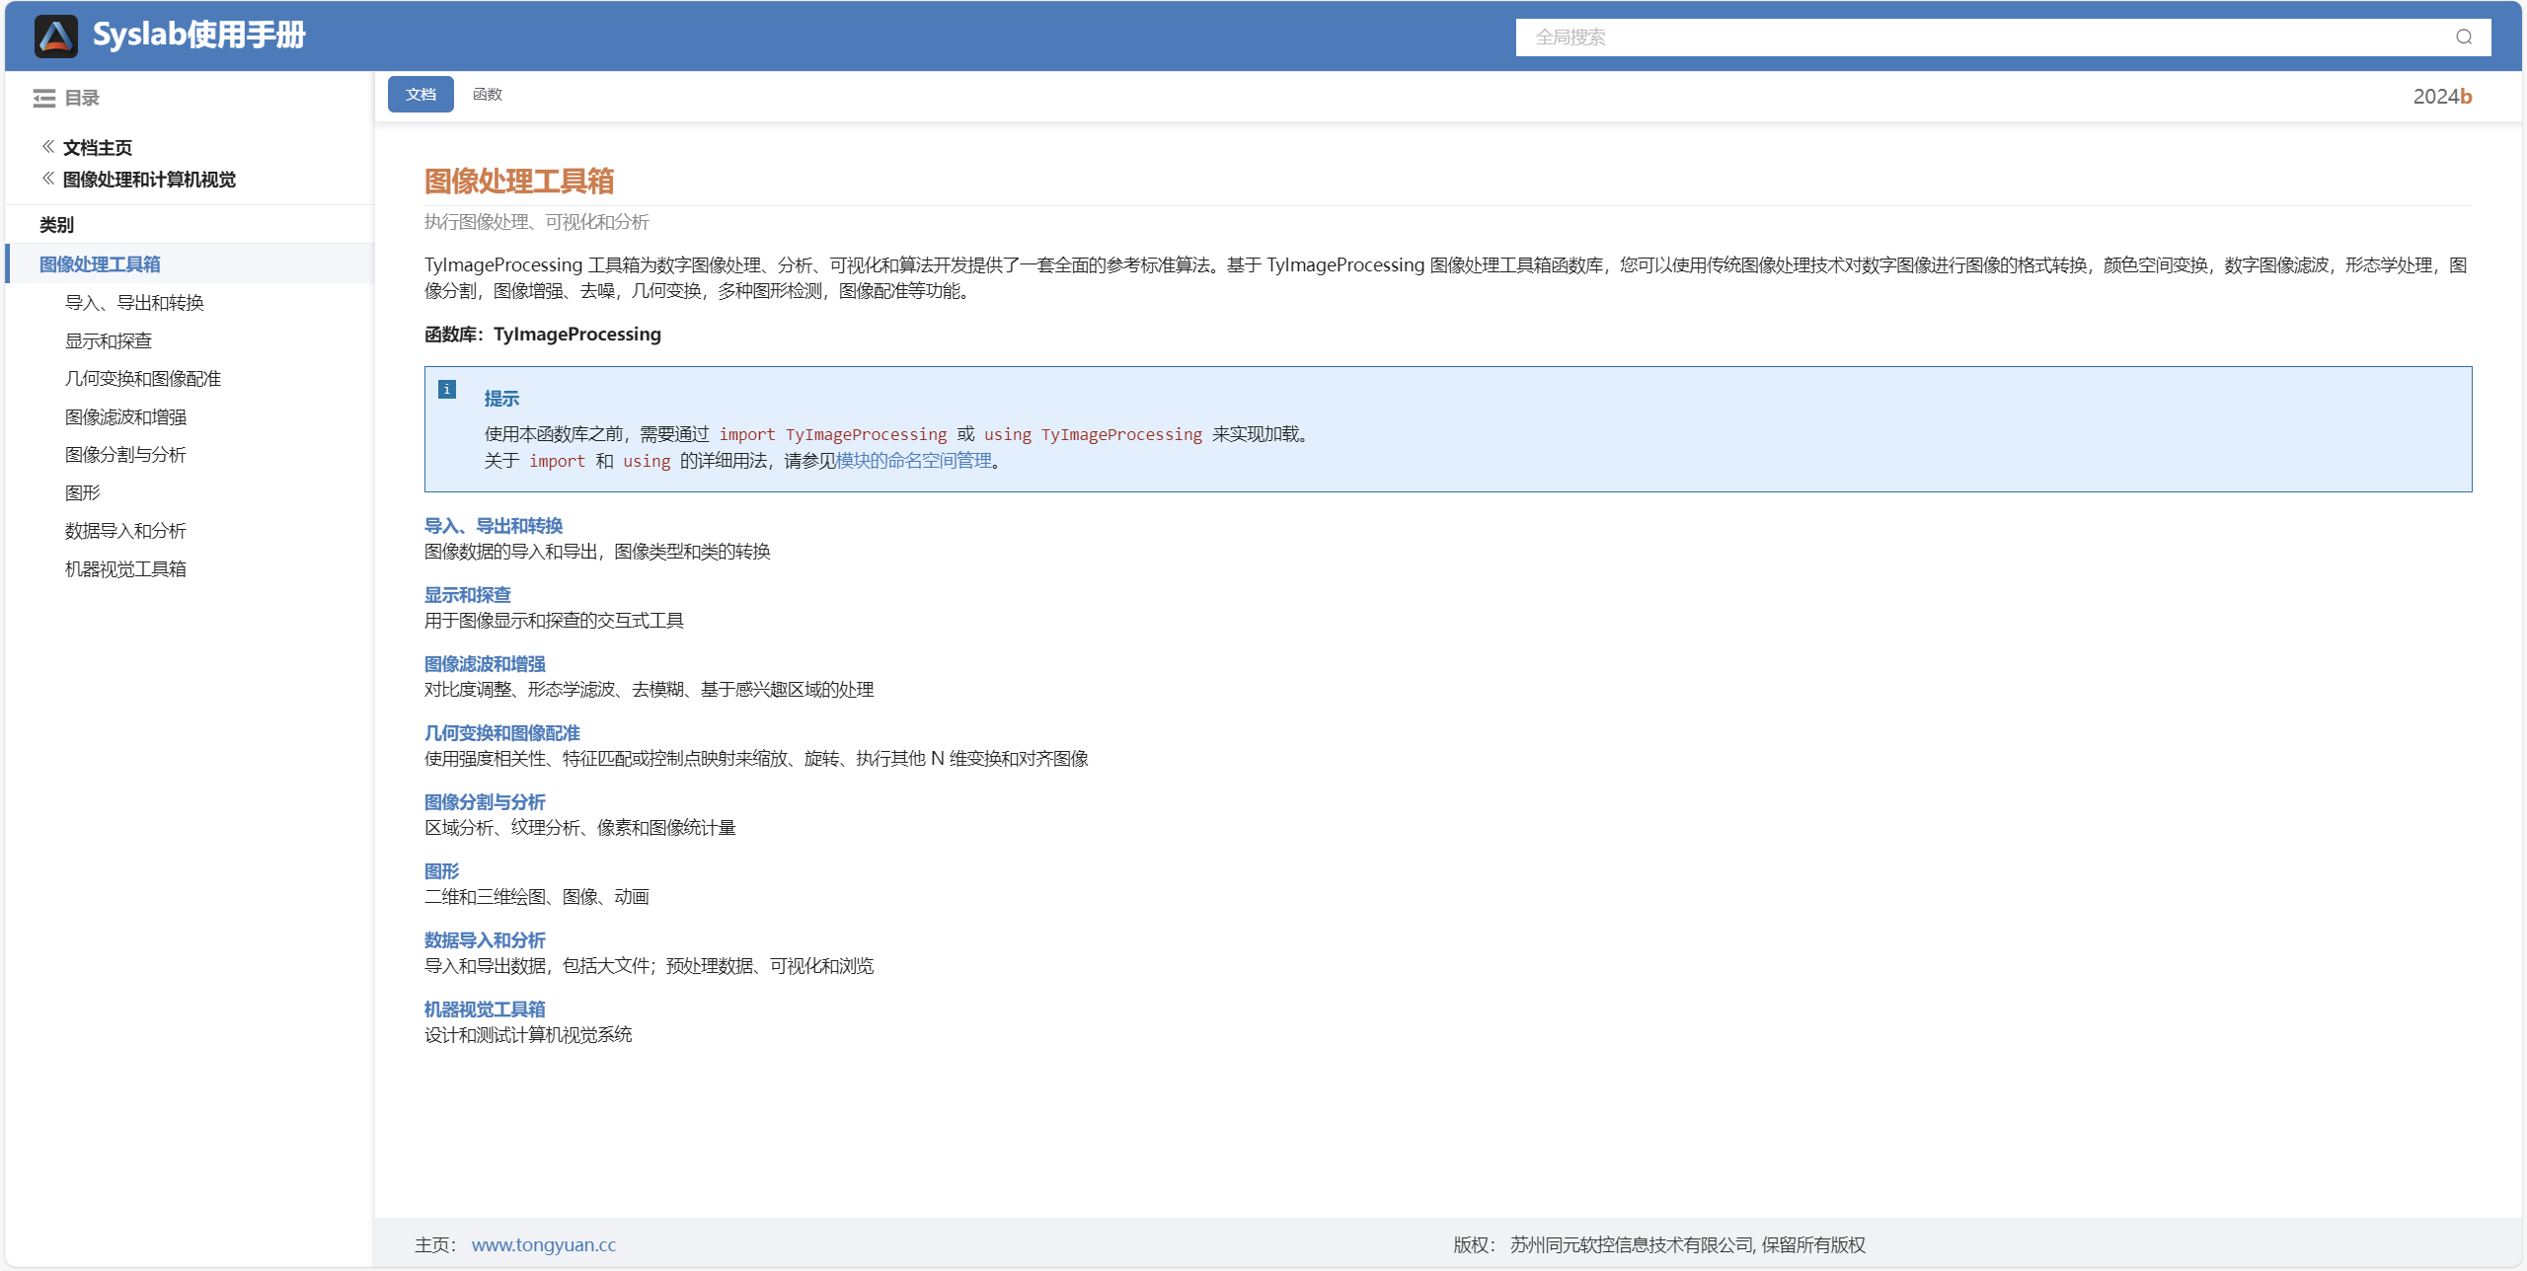Image resolution: width=2527 pixels, height=1271 pixels.
Task: Click the Syslab使用手册 header title
Action: tap(199, 36)
